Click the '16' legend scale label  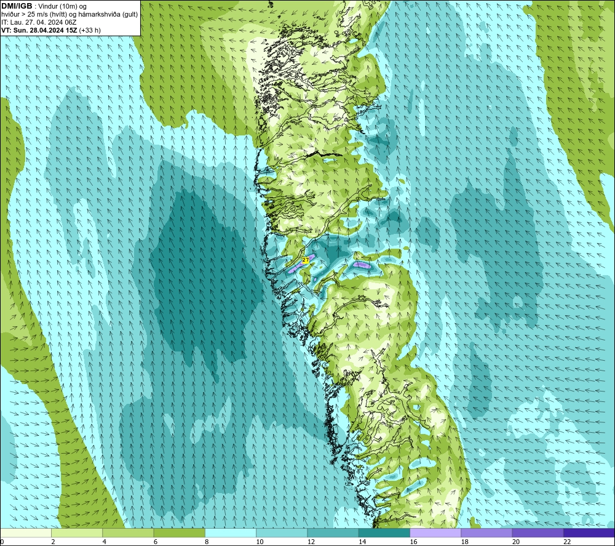point(413,542)
